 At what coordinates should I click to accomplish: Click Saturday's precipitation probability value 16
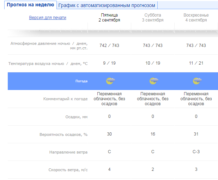(153, 134)
